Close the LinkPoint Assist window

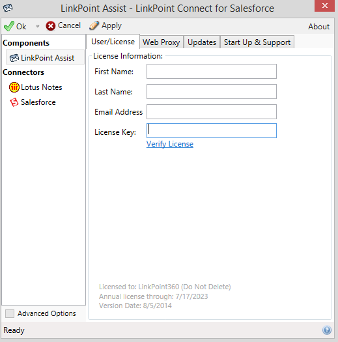click(x=324, y=6)
